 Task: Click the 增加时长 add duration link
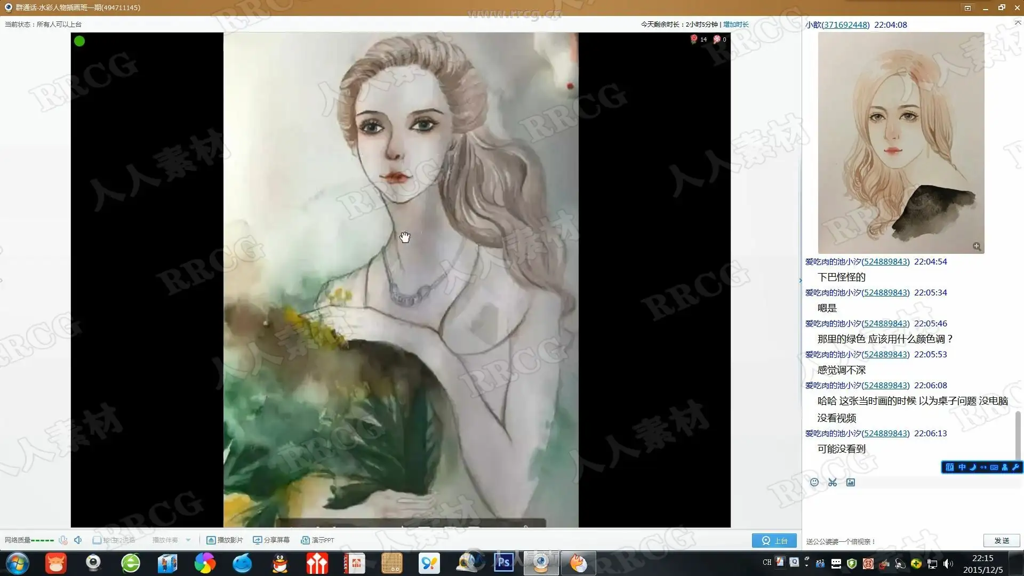(x=735, y=25)
